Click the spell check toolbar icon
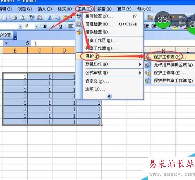Viewport: 195px width, 180px height. (32, 18)
